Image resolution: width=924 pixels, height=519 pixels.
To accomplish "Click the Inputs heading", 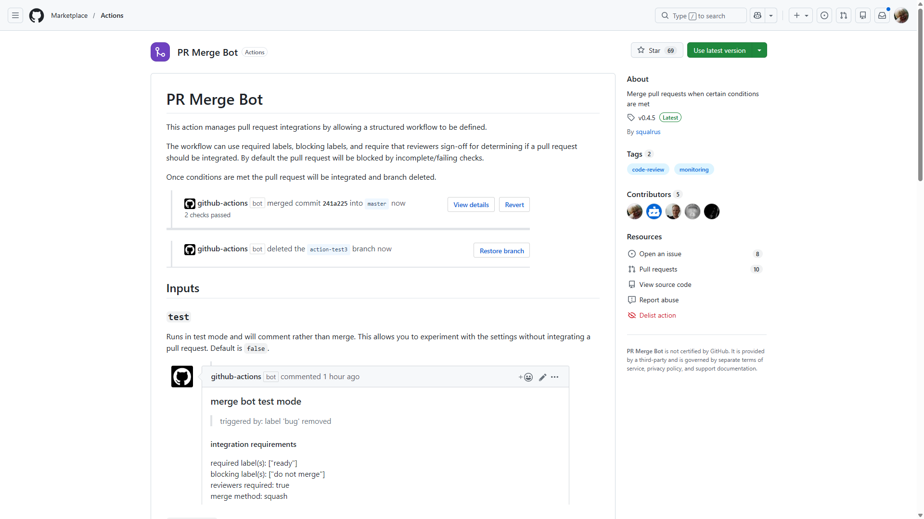I will coord(183,288).
